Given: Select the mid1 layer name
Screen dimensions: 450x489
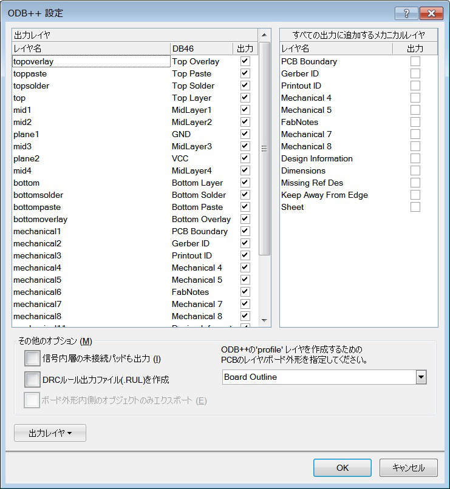Looking at the screenshot, I should coord(22,110).
